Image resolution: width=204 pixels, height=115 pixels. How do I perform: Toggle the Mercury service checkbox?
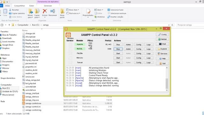[70, 58]
